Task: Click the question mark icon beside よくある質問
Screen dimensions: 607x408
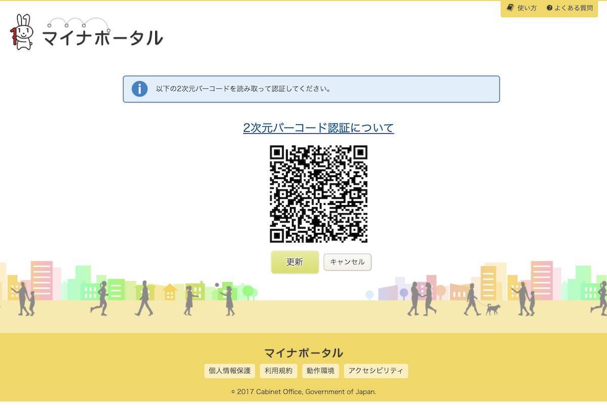Action: 549,8
